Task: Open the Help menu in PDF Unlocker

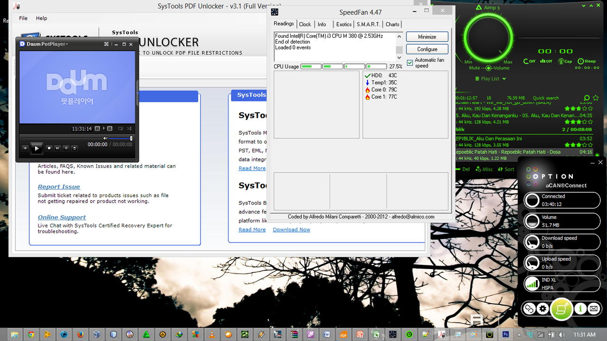Action: tap(42, 18)
